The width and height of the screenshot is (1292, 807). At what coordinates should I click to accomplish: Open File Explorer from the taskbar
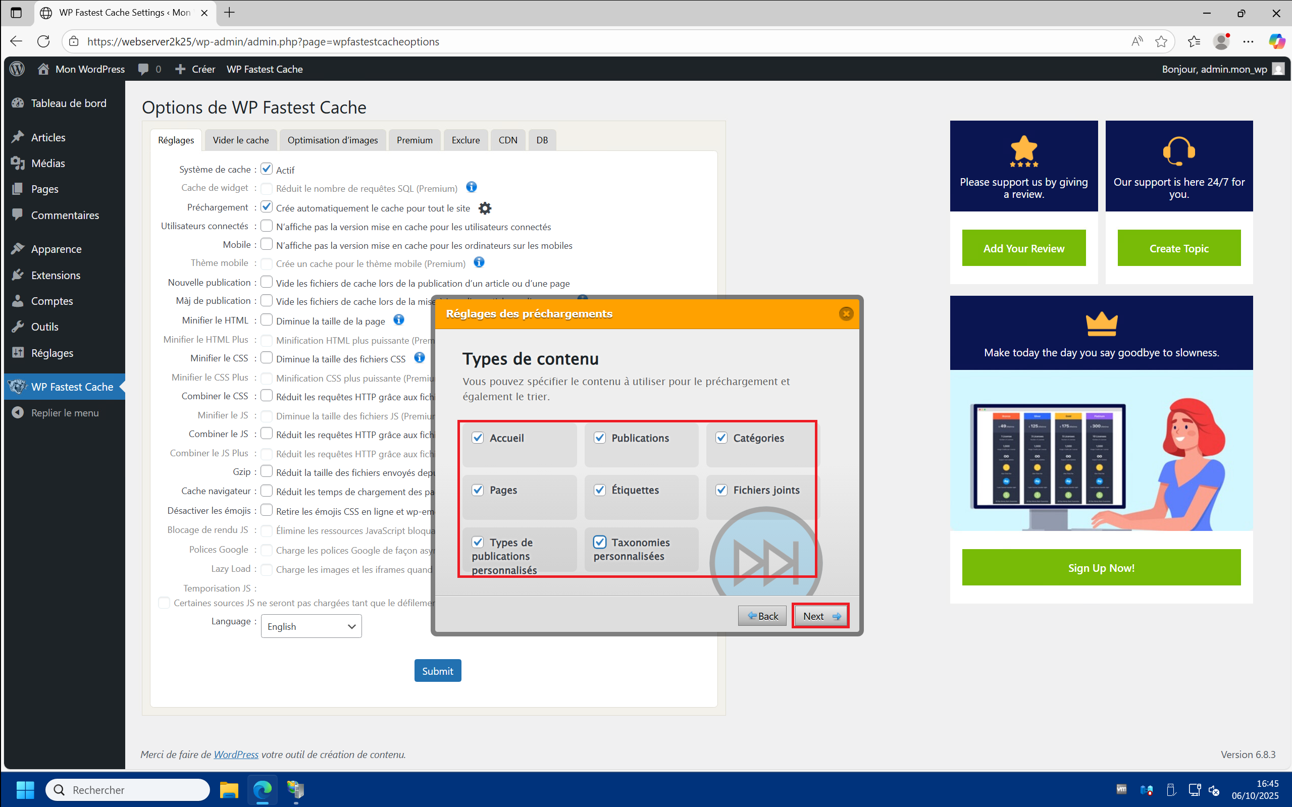229,789
